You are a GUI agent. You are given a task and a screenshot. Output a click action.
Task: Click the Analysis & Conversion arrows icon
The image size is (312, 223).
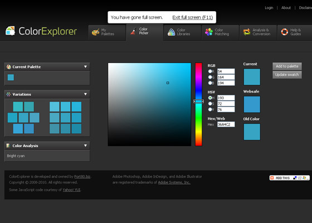247,32
